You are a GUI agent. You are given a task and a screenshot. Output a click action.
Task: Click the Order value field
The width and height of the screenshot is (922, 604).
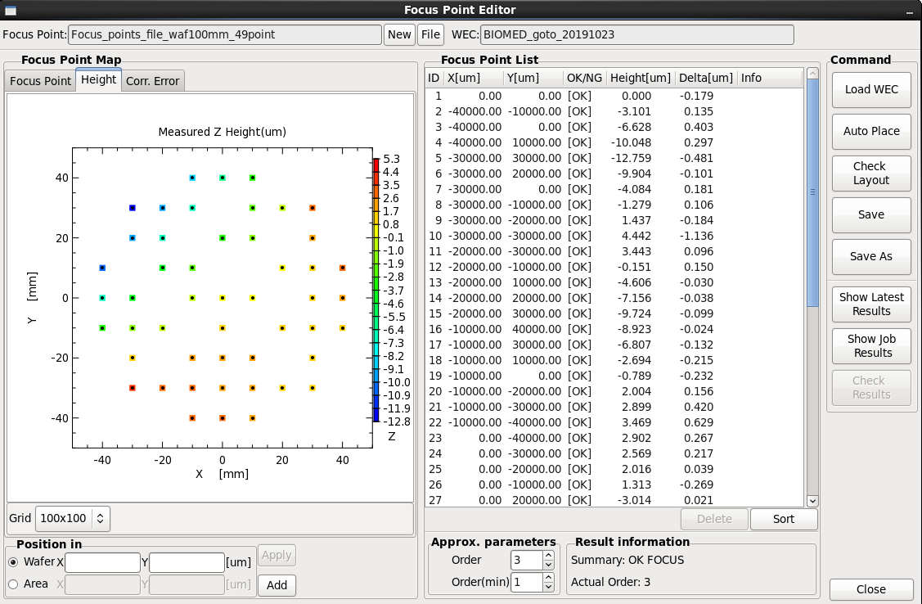(527, 561)
